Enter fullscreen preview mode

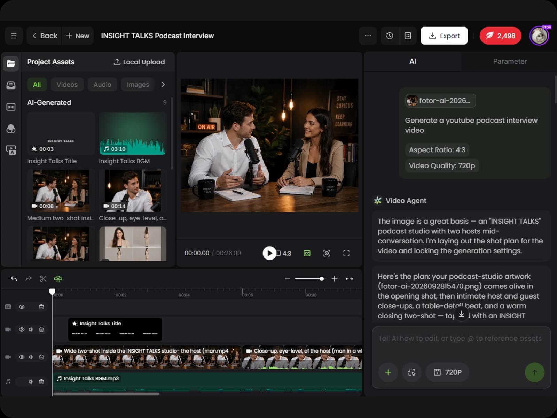click(x=346, y=253)
